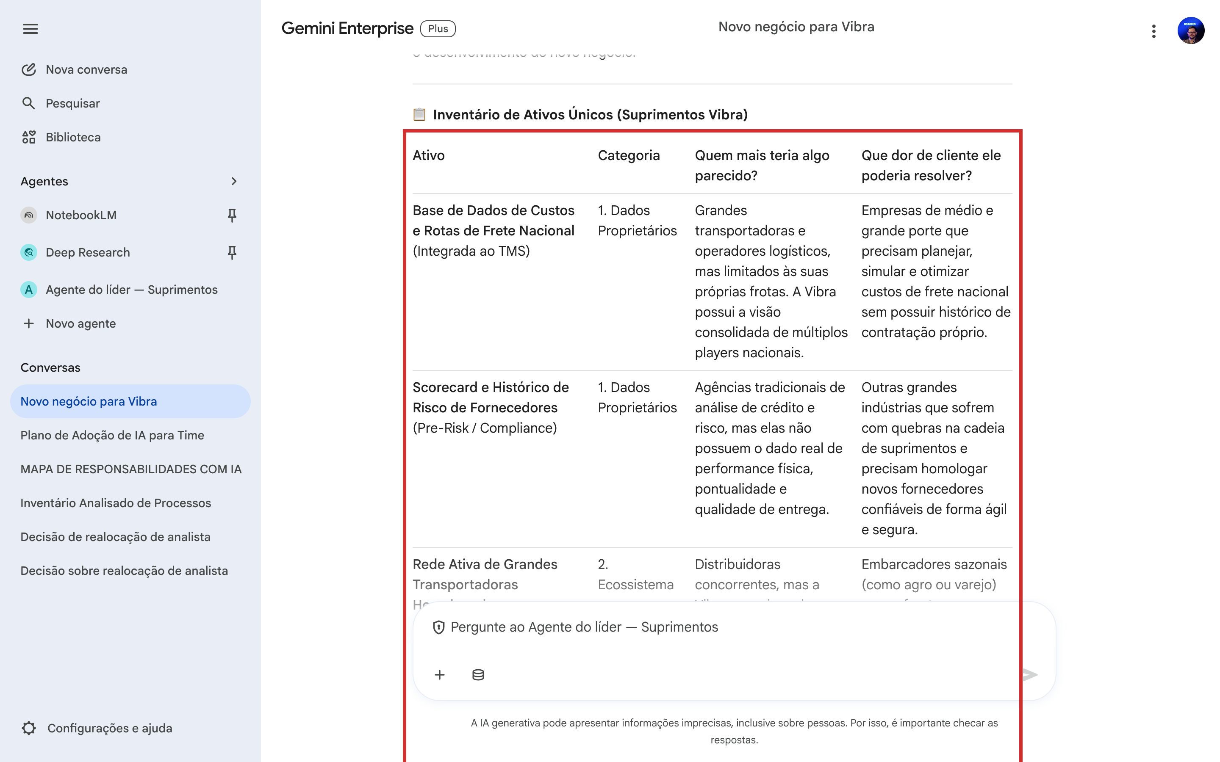Click the header conversation title Novo negócio para Vibra
Image resolution: width=1220 pixels, height=762 pixels.
796,27
